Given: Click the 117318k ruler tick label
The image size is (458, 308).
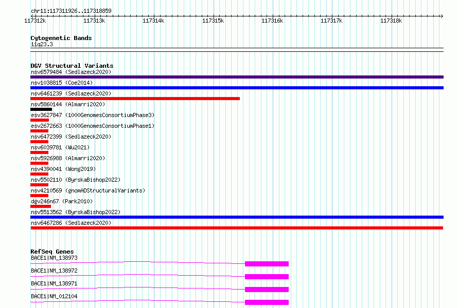Looking at the screenshot, I should (391, 21).
